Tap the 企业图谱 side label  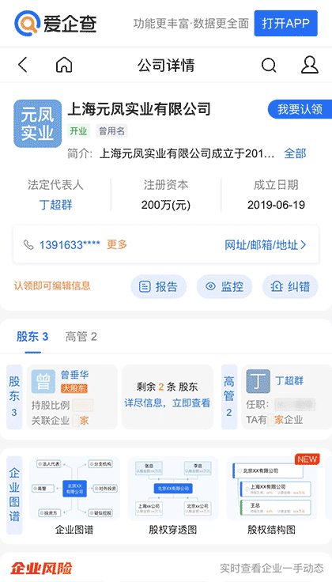coord(14,495)
